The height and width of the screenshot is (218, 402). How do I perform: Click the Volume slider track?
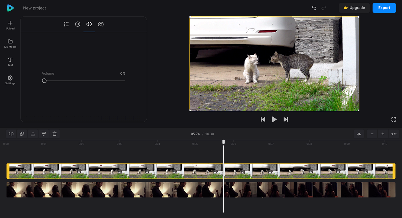(x=83, y=81)
